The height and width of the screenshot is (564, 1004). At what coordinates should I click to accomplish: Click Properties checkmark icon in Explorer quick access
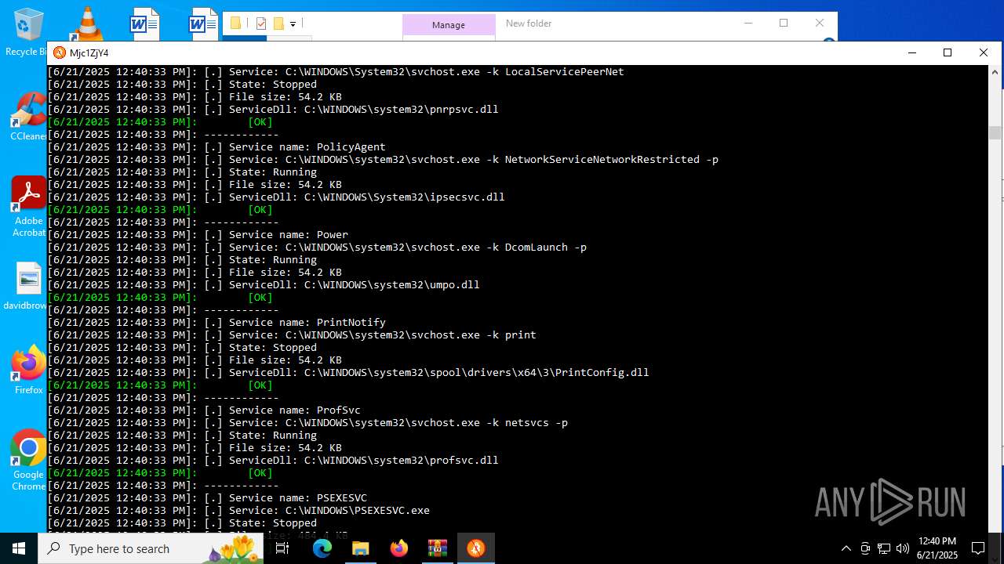coord(261,23)
